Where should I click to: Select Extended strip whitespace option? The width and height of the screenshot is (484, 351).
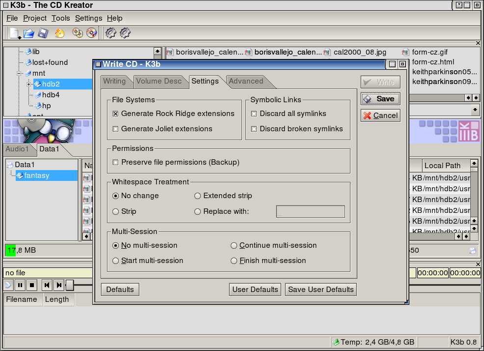[x=197, y=196]
